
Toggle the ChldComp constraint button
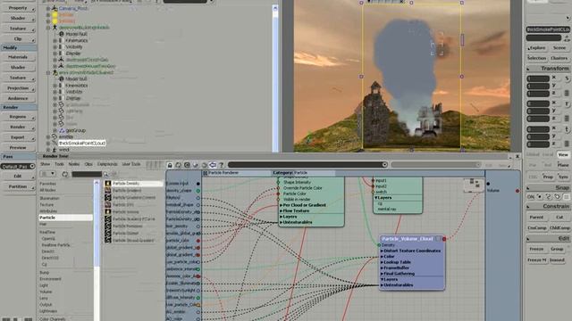tap(559, 228)
